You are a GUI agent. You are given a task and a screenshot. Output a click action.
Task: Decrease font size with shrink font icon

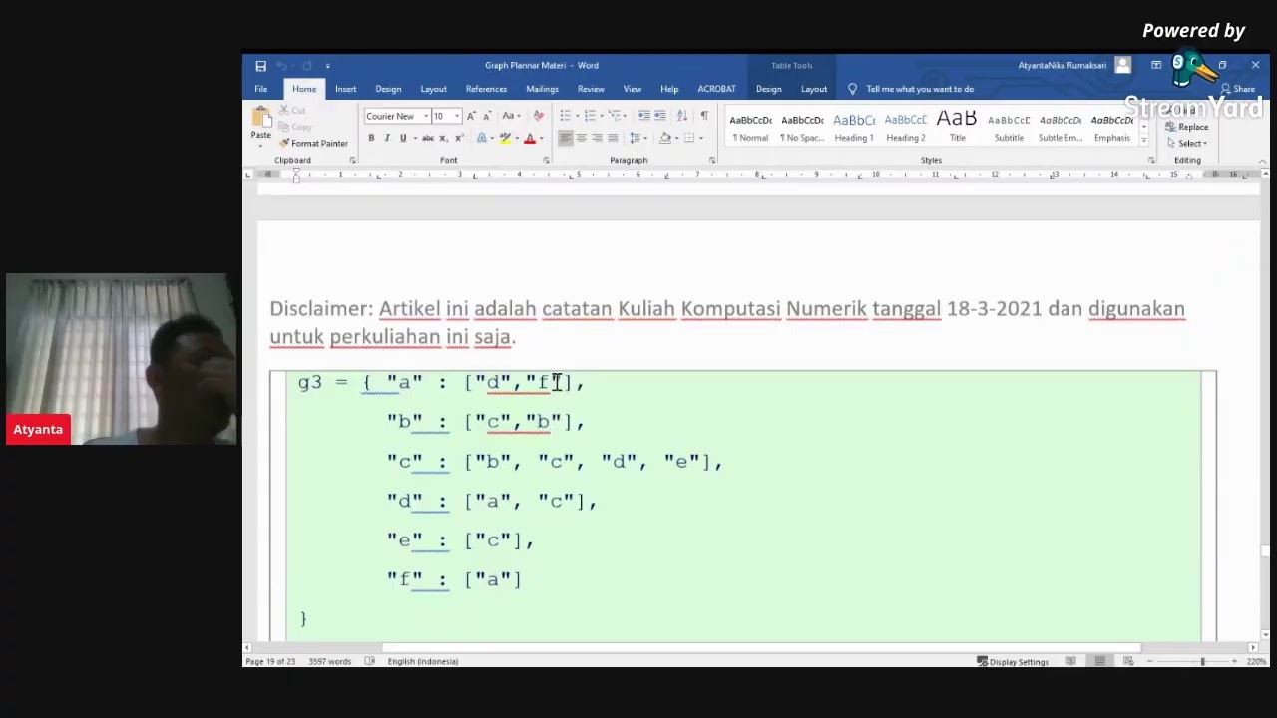pyautogui.click(x=486, y=116)
